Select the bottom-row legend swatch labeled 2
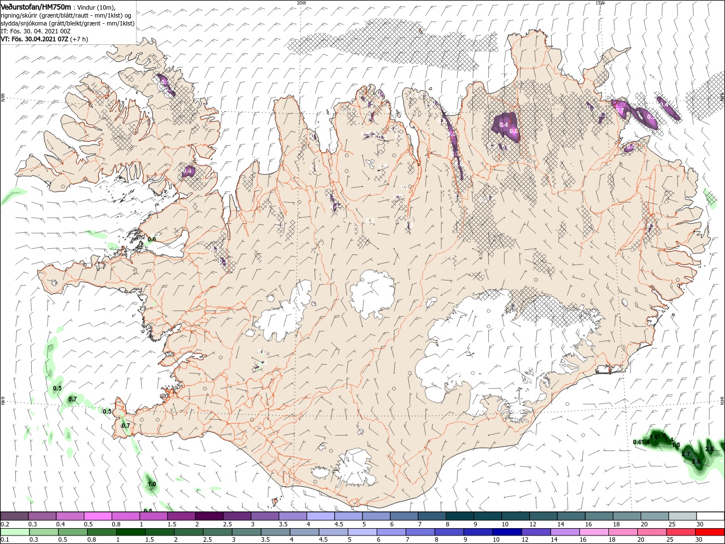The width and height of the screenshot is (725, 544). coord(189,533)
